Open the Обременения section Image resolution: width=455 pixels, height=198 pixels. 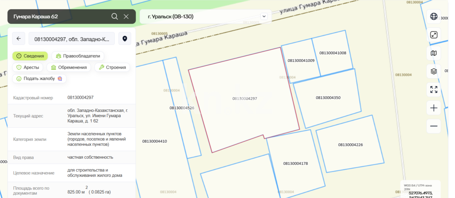point(69,67)
